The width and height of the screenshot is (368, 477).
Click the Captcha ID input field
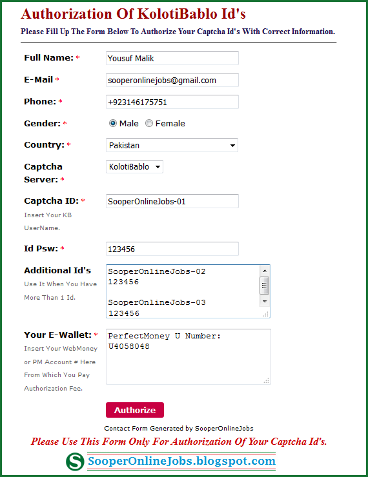click(172, 201)
